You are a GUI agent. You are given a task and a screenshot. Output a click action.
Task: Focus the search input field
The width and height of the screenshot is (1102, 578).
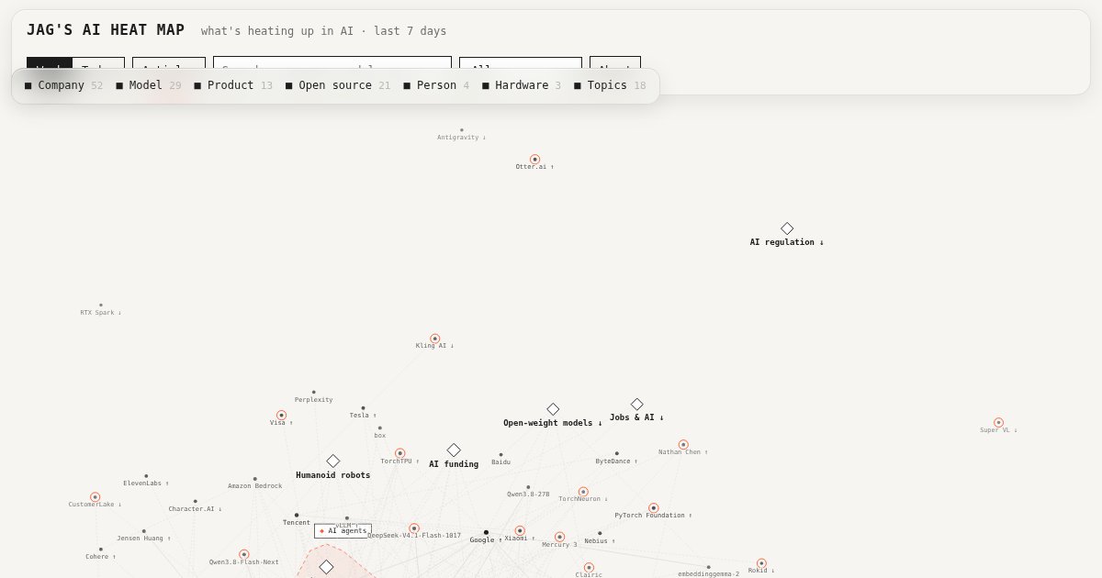tap(332, 62)
